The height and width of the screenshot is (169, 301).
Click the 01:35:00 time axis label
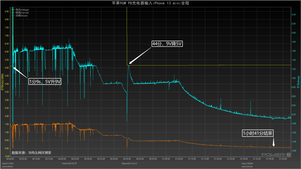point(257,159)
